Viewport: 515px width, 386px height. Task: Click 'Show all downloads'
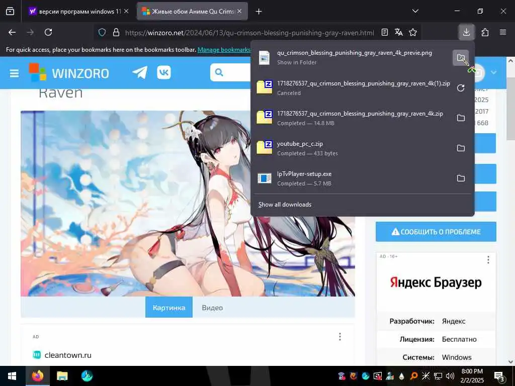(285, 205)
